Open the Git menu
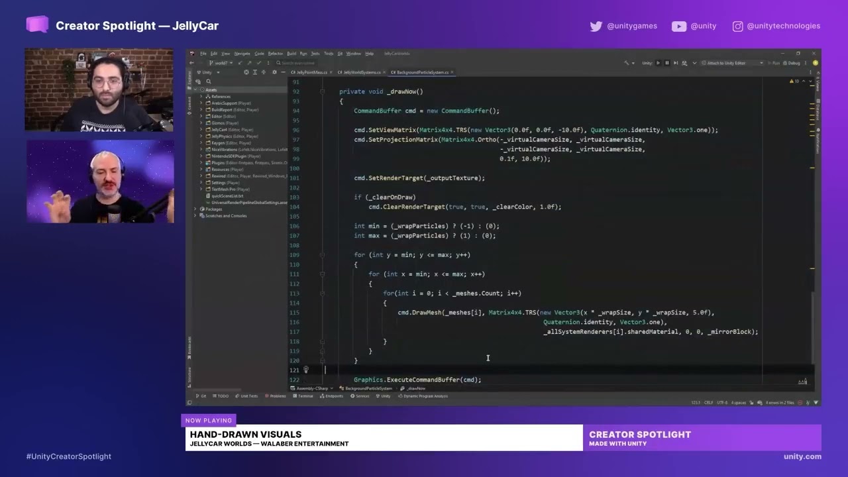Viewport: 848px width, 477px height. [x=340, y=54]
